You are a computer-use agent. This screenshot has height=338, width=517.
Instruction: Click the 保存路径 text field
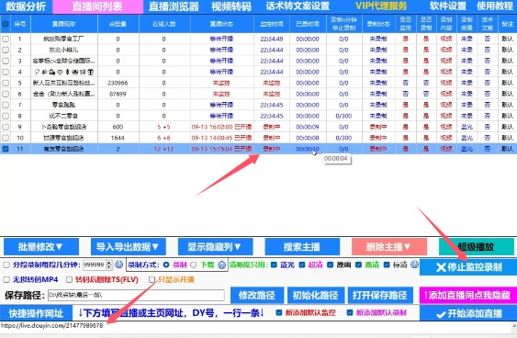tap(136, 295)
